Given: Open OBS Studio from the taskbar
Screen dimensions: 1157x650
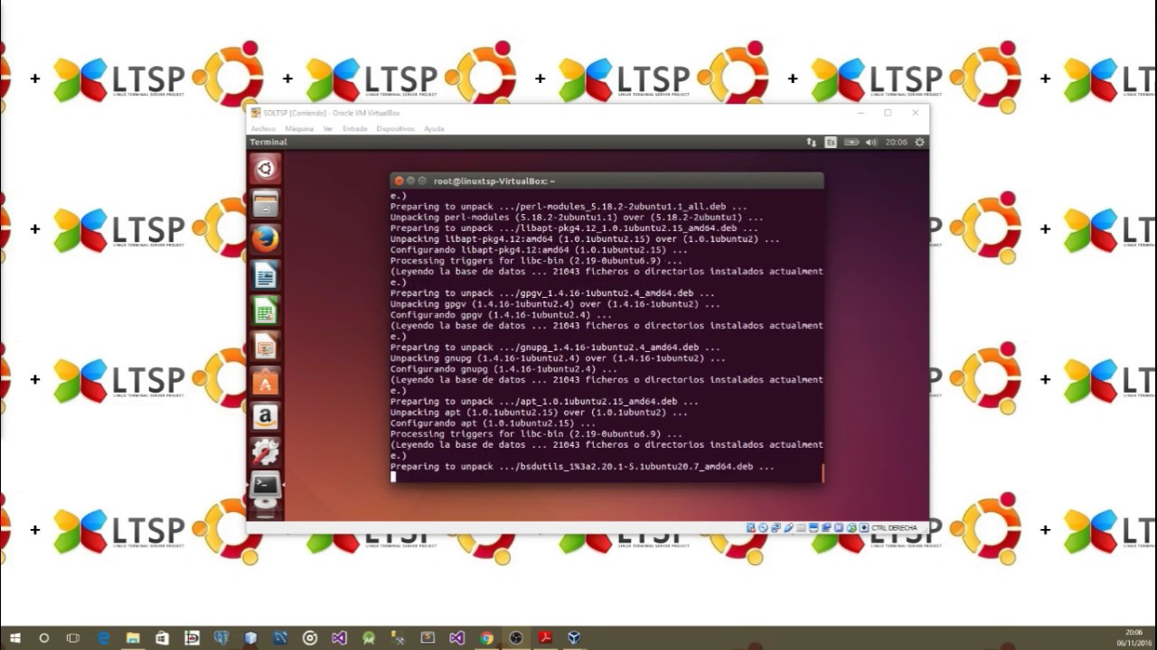Looking at the screenshot, I should 515,638.
